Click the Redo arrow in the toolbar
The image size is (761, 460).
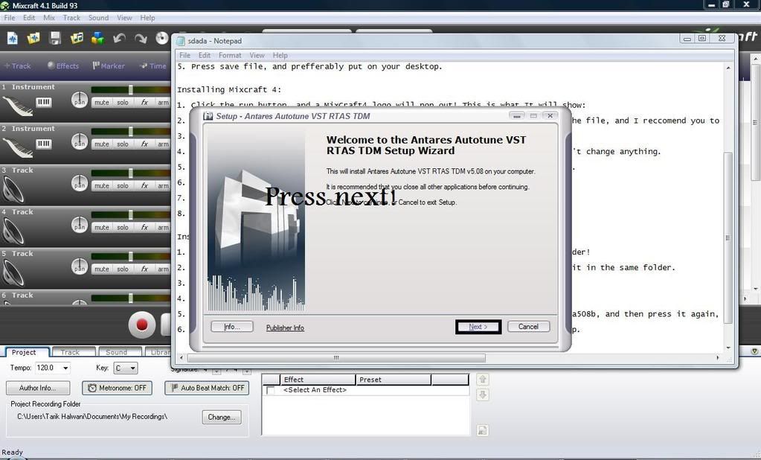[141, 38]
